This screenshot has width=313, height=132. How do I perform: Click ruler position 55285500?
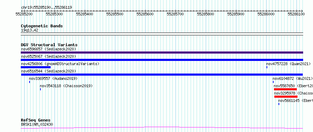(115, 14)
